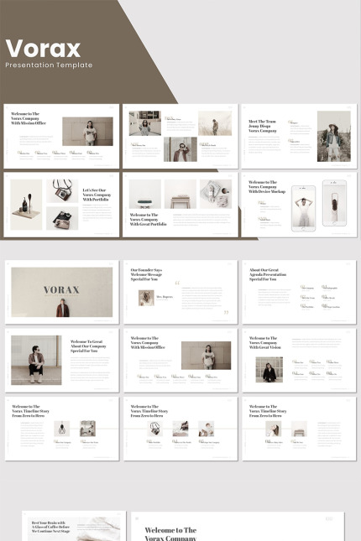Open the 'About Our Great Agenda Presentation' slide
The height and width of the screenshot is (541, 361).
pyautogui.click(x=299, y=292)
